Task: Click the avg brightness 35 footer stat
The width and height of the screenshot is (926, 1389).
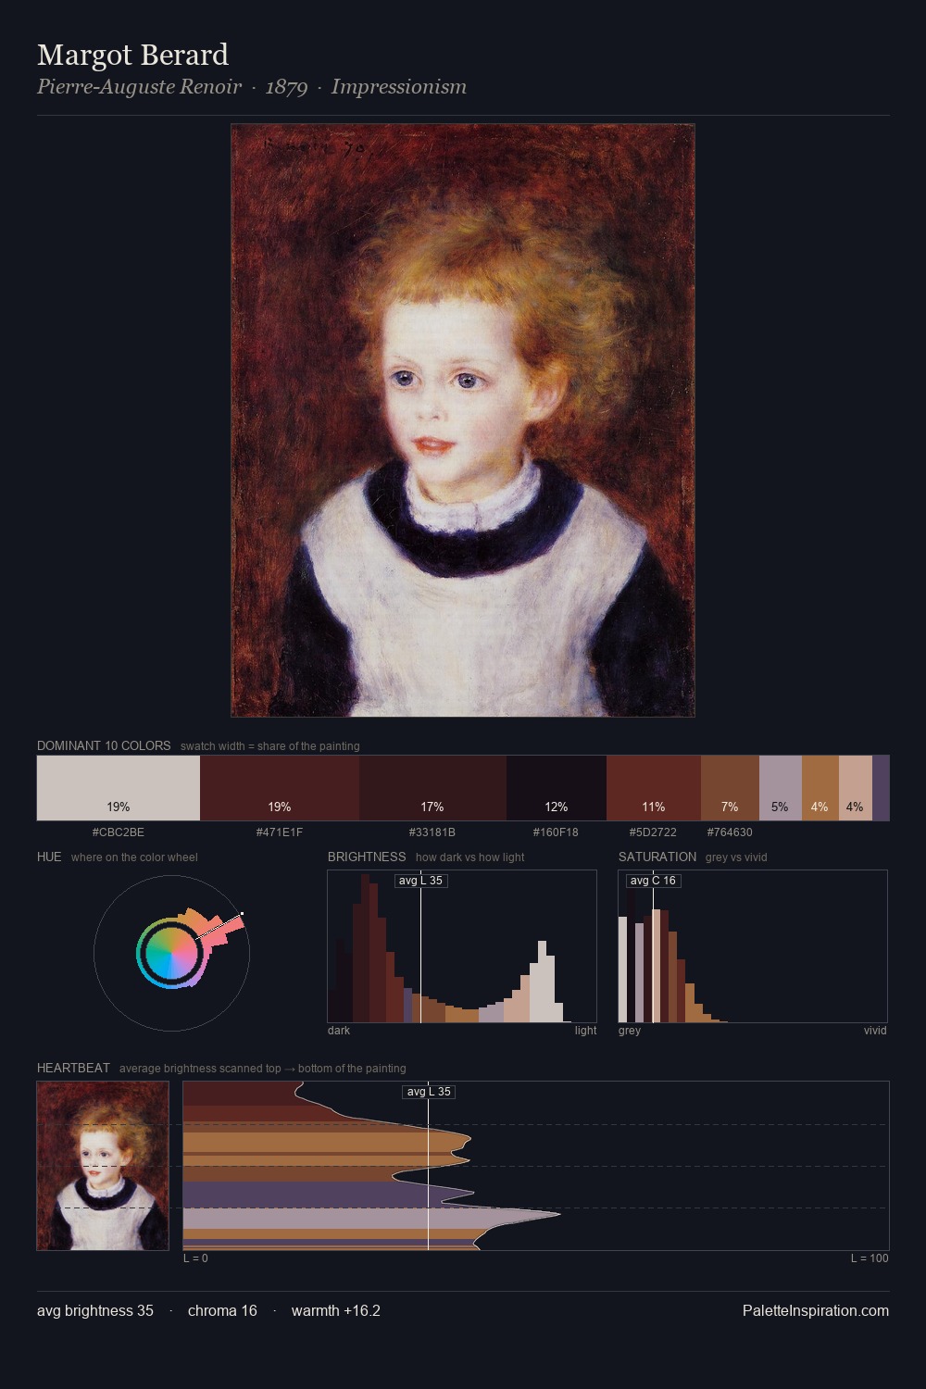Action: [95, 1310]
